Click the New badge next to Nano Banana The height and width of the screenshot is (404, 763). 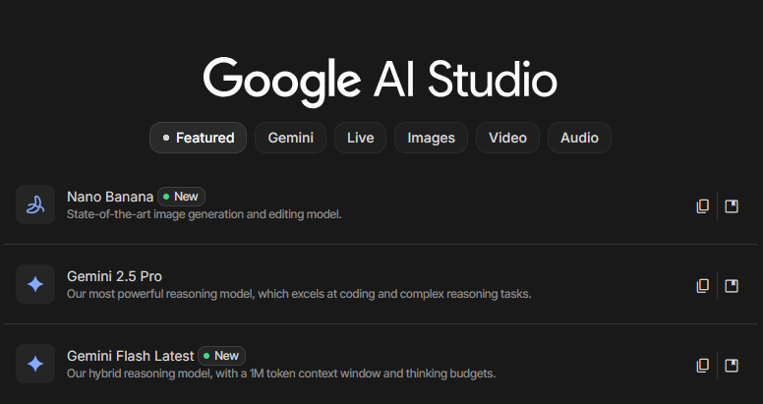(182, 197)
